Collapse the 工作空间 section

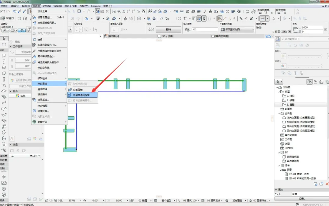[11, 46]
